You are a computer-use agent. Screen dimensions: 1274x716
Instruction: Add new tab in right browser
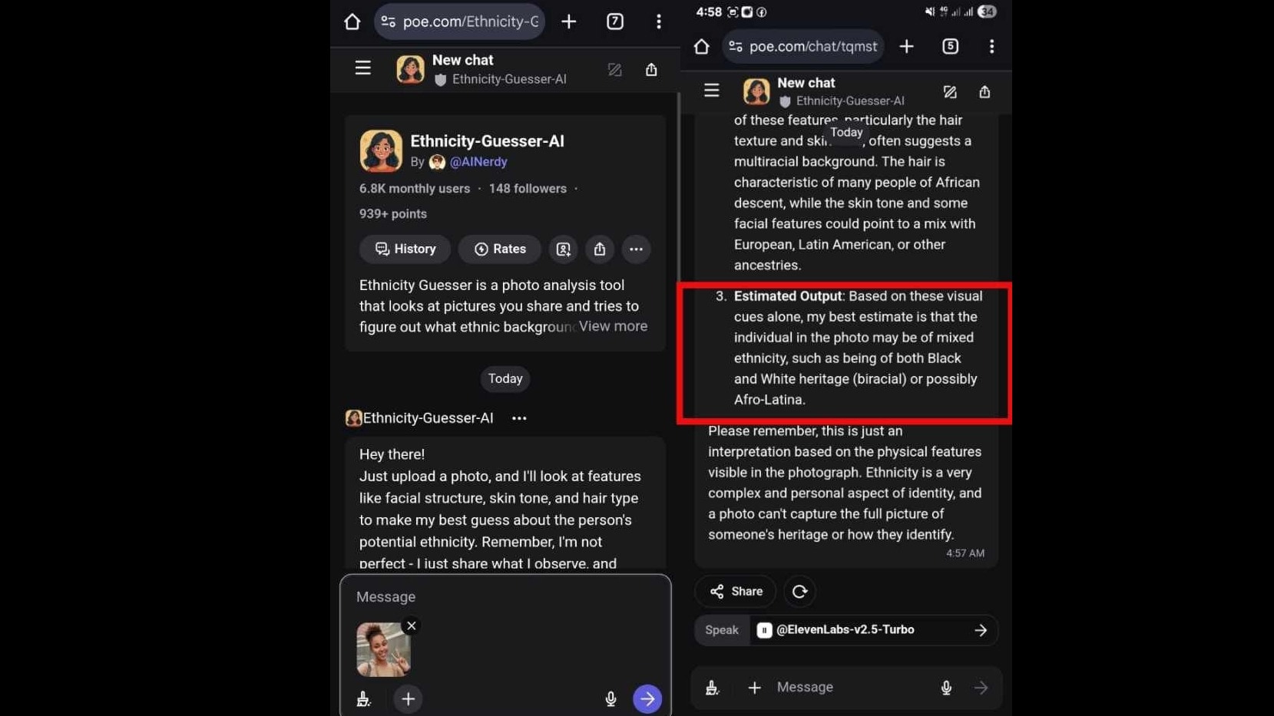[907, 47]
